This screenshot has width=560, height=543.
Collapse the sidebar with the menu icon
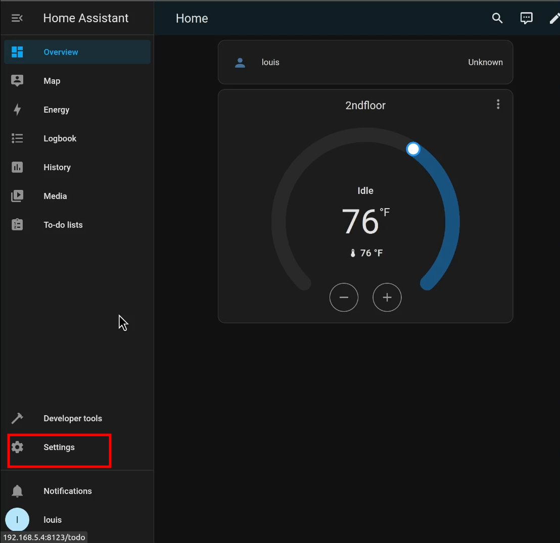click(17, 18)
